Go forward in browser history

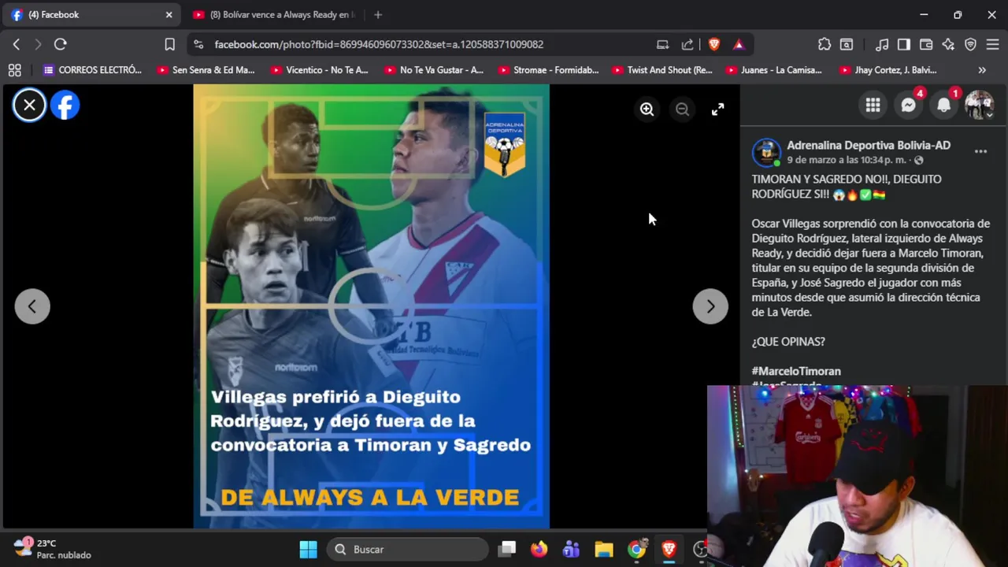(x=38, y=44)
